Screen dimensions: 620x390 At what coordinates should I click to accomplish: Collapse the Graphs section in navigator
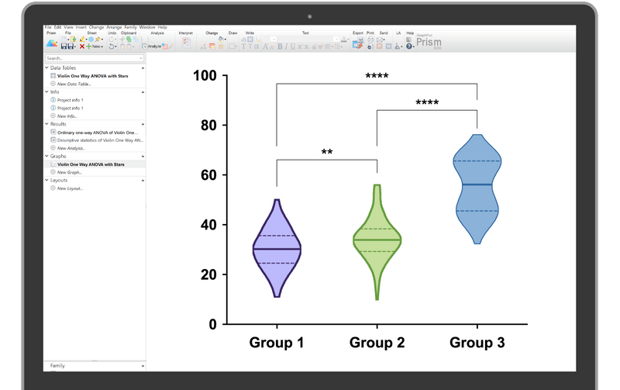[x=47, y=156]
